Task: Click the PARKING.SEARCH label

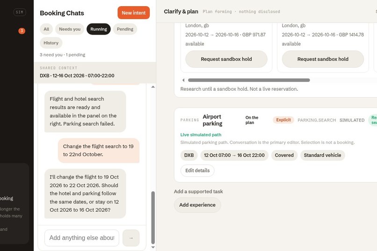Action: coord(317,120)
